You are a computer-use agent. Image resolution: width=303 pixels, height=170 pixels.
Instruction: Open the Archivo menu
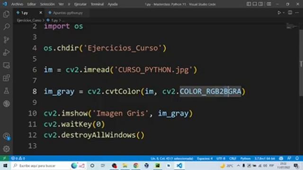tap(17, 4)
